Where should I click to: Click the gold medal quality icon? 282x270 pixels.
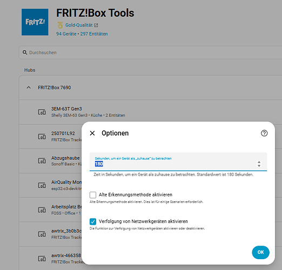pos(60,25)
